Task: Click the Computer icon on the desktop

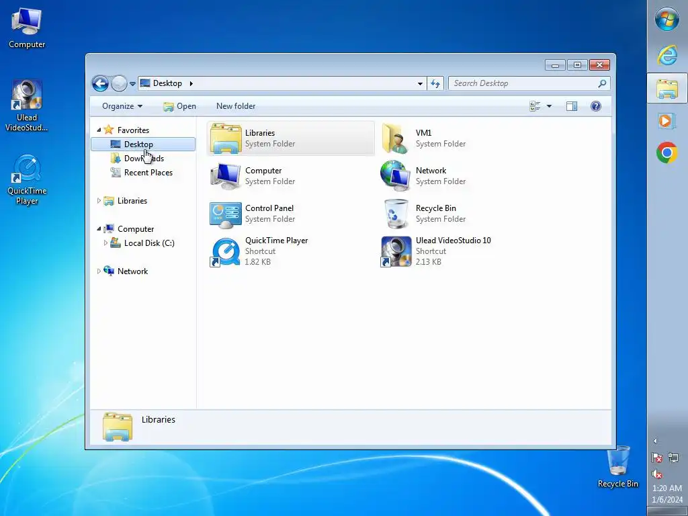Action: point(27,28)
